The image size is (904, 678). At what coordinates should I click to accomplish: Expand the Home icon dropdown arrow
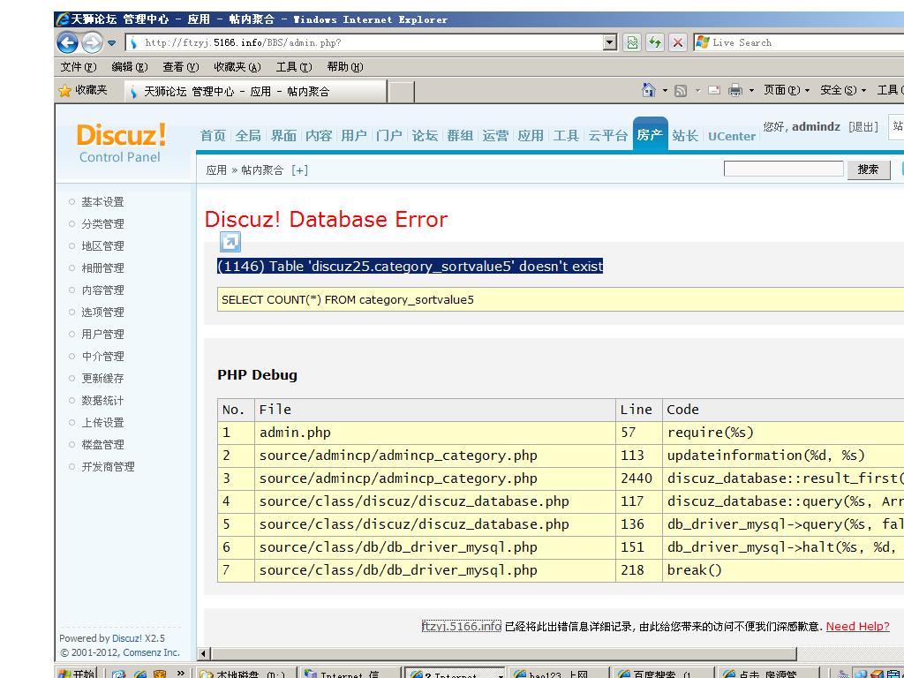point(665,91)
